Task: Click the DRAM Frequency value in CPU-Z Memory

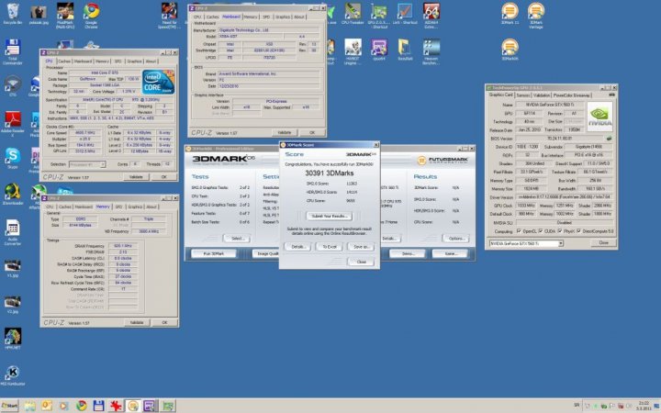Action: click(x=123, y=246)
